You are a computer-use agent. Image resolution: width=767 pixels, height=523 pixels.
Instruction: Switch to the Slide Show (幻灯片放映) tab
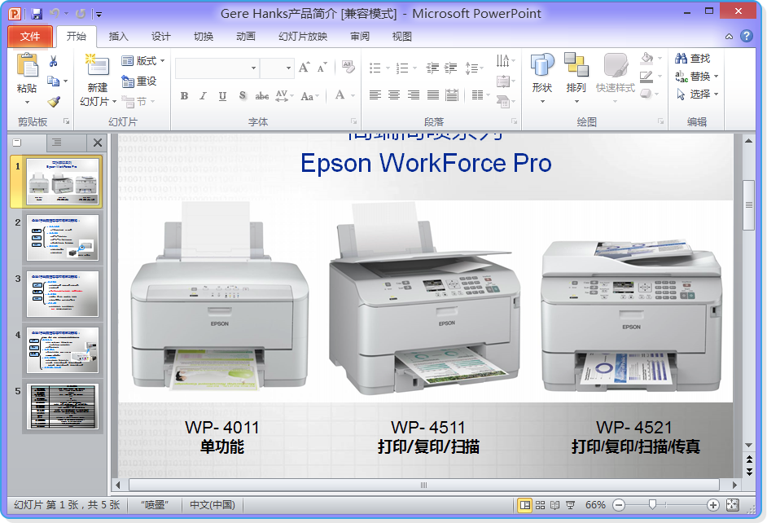pyautogui.click(x=302, y=36)
